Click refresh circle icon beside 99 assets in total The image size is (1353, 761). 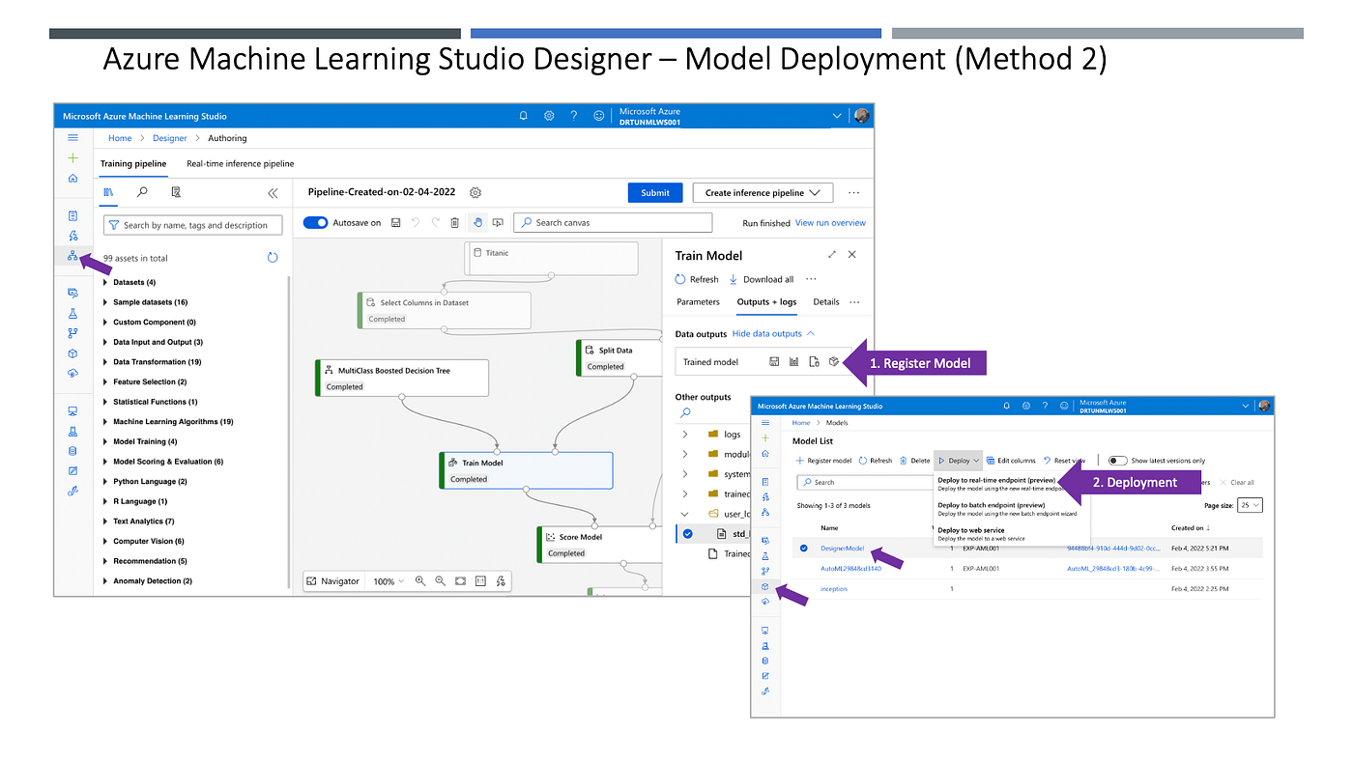[273, 258]
